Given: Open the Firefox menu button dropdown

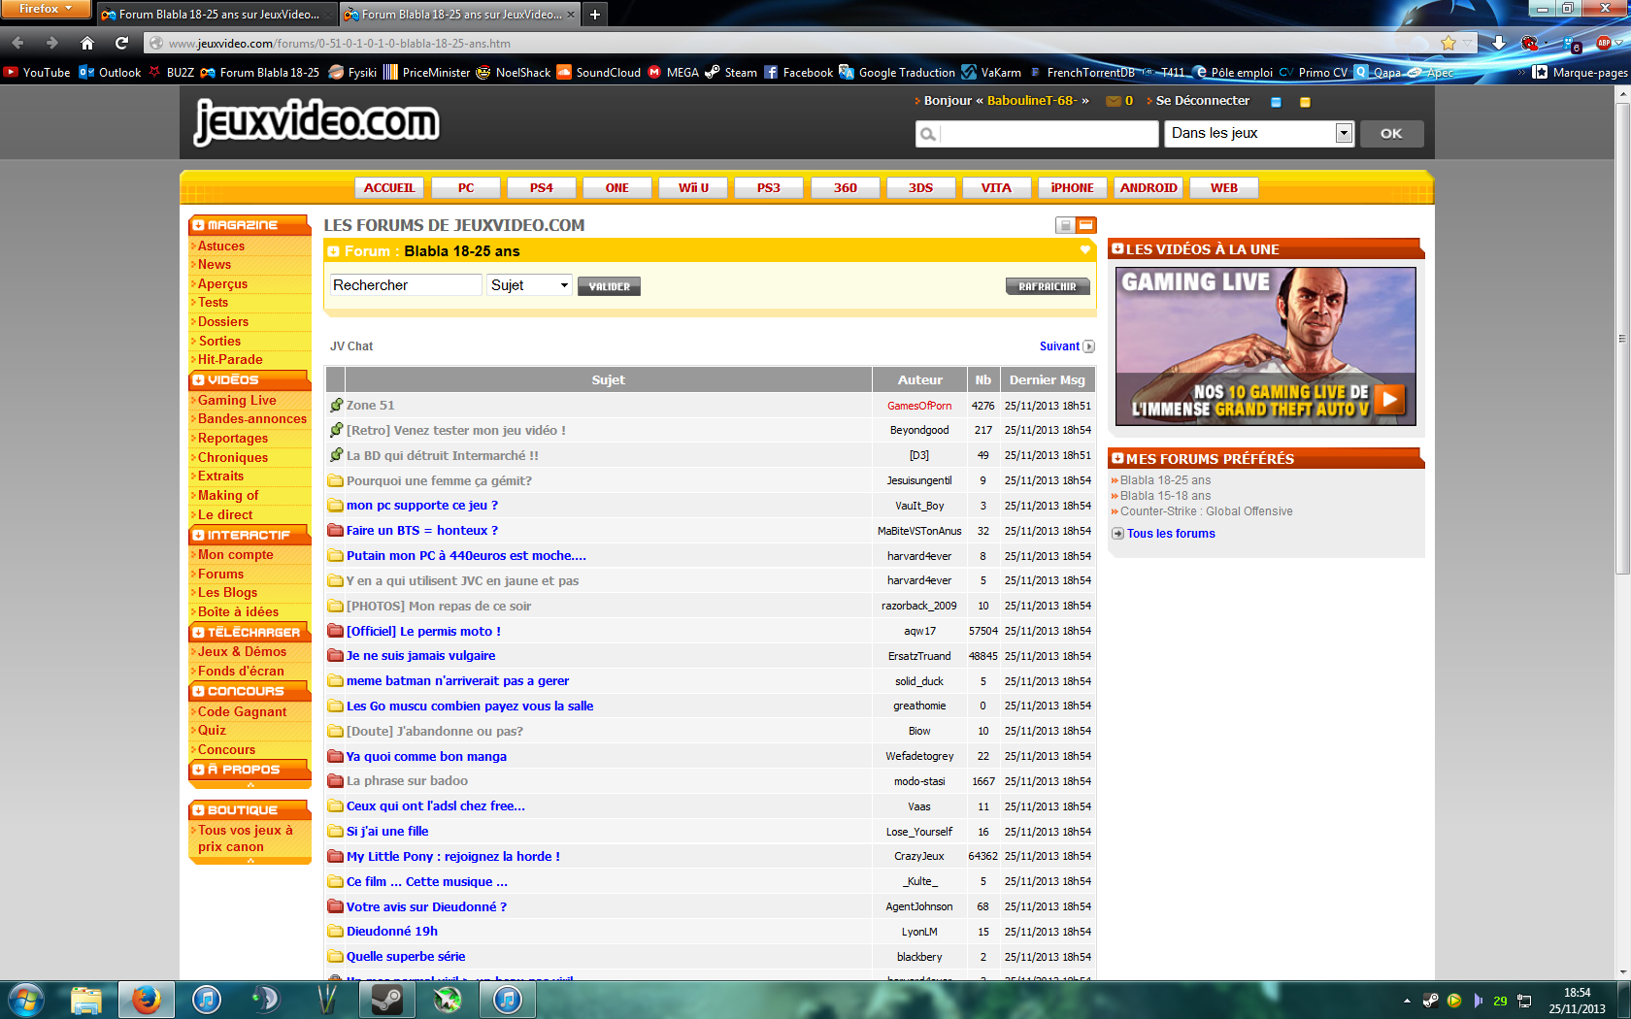Looking at the screenshot, I should pos(46,9).
